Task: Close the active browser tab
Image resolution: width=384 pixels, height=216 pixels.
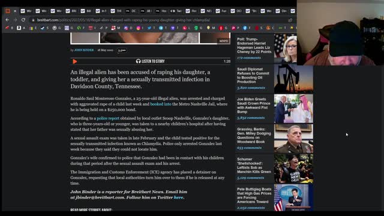Action: (15, 11)
